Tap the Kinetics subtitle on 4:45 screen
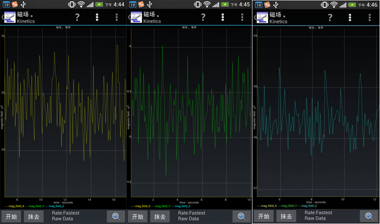380x224 pixels. (152, 21)
